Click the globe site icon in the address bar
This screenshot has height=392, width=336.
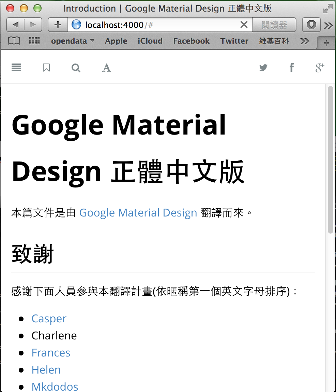(76, 25)
